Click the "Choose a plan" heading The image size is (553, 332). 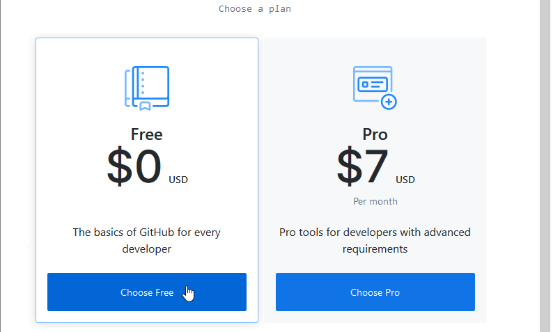(255, 9)
